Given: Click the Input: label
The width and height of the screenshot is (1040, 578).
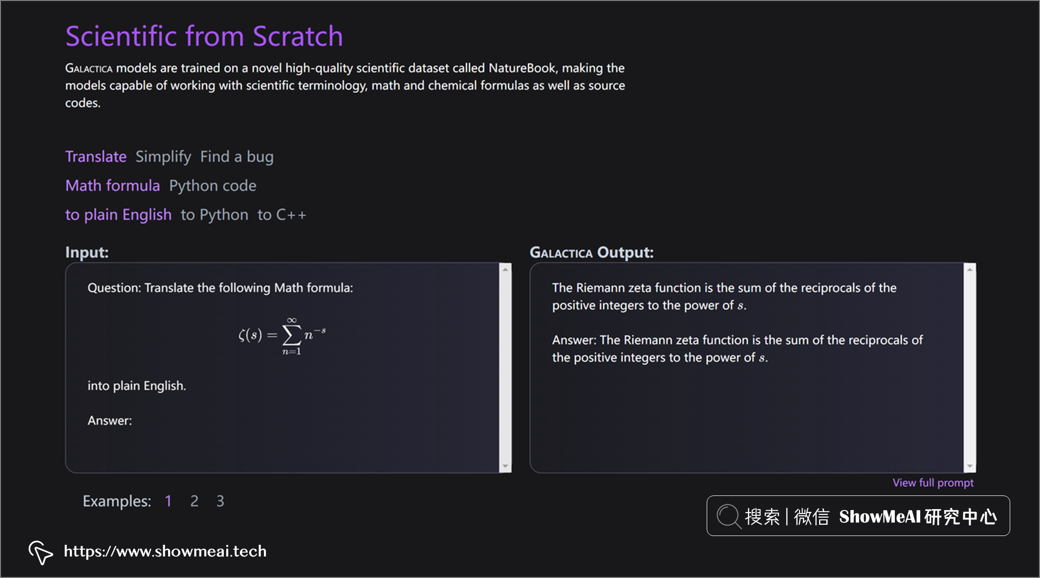Looking at the screenshot, I should pyautogui.click(x=87, y=252).
